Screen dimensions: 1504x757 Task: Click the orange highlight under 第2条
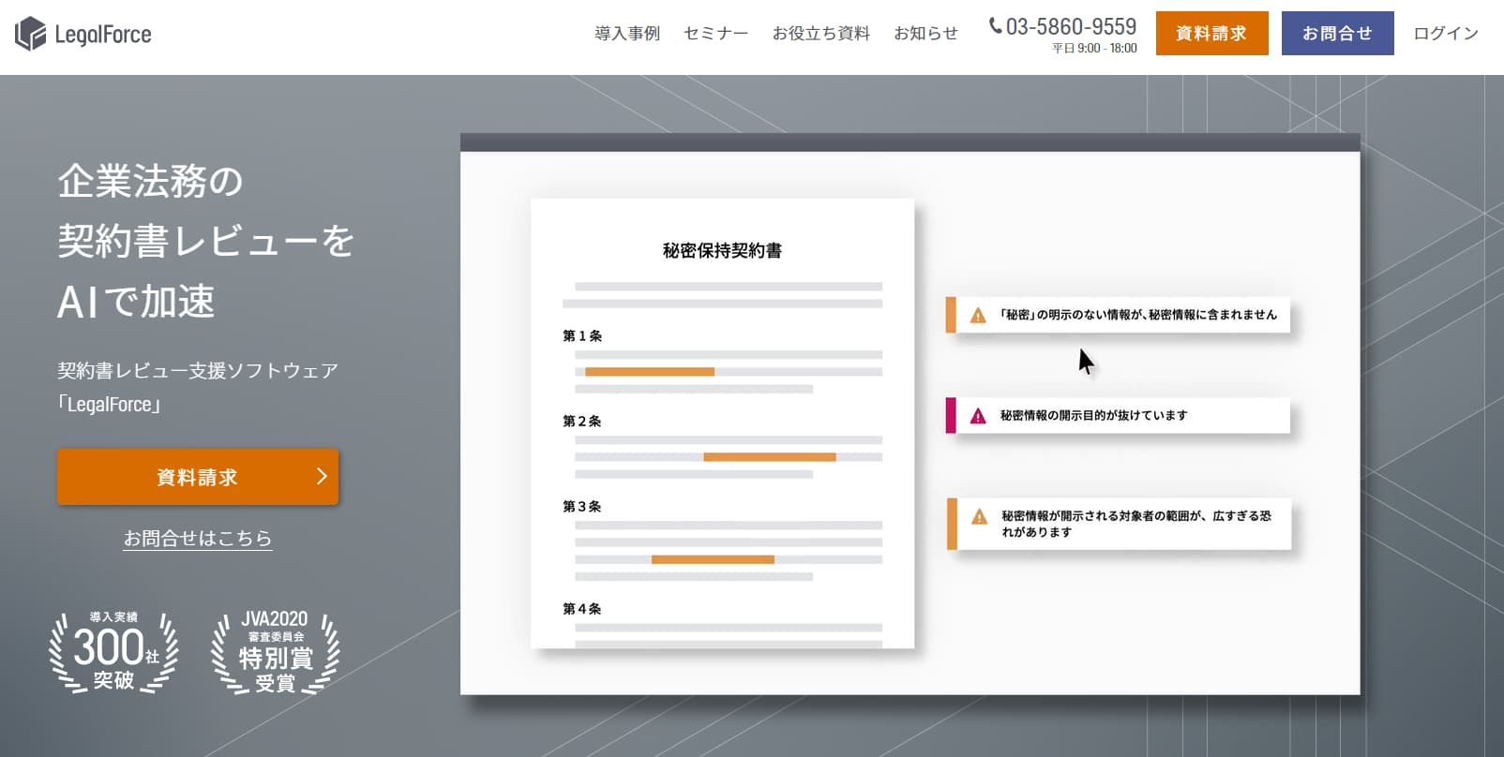pos(770,457)
